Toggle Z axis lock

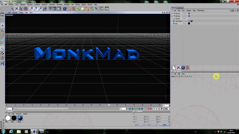(x=40, y=9)
